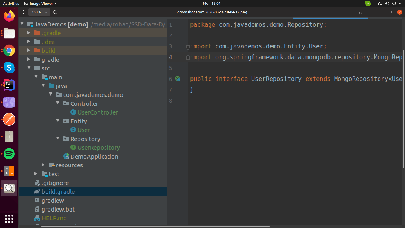Open IntelliJ IDEA from the dock
Viewport: 405px width, 228px height.
click(x=9, y=85)
